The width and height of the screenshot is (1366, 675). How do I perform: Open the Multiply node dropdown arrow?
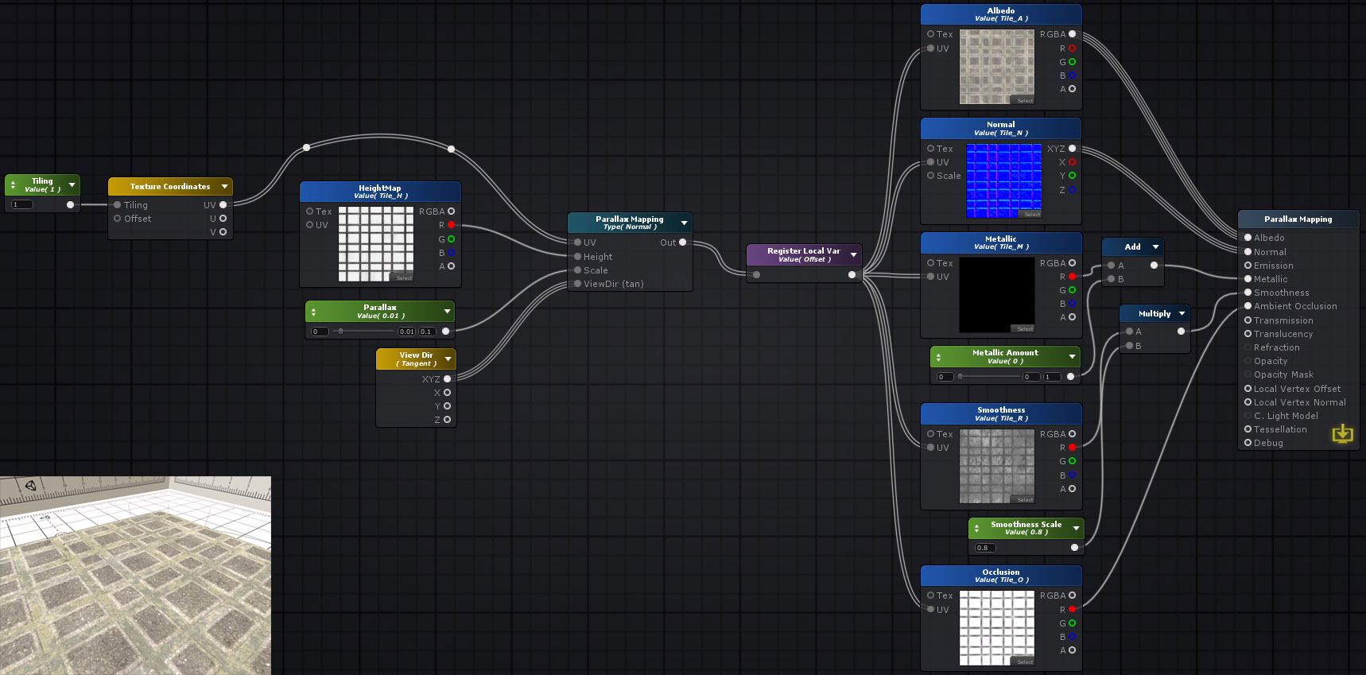point(1182,314)
